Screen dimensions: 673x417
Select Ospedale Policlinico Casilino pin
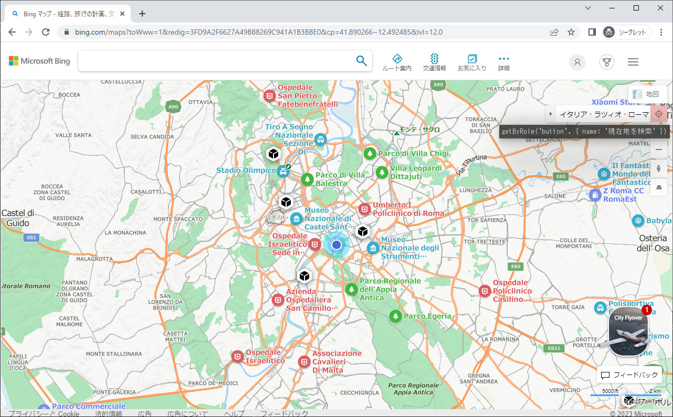[485, 291]
